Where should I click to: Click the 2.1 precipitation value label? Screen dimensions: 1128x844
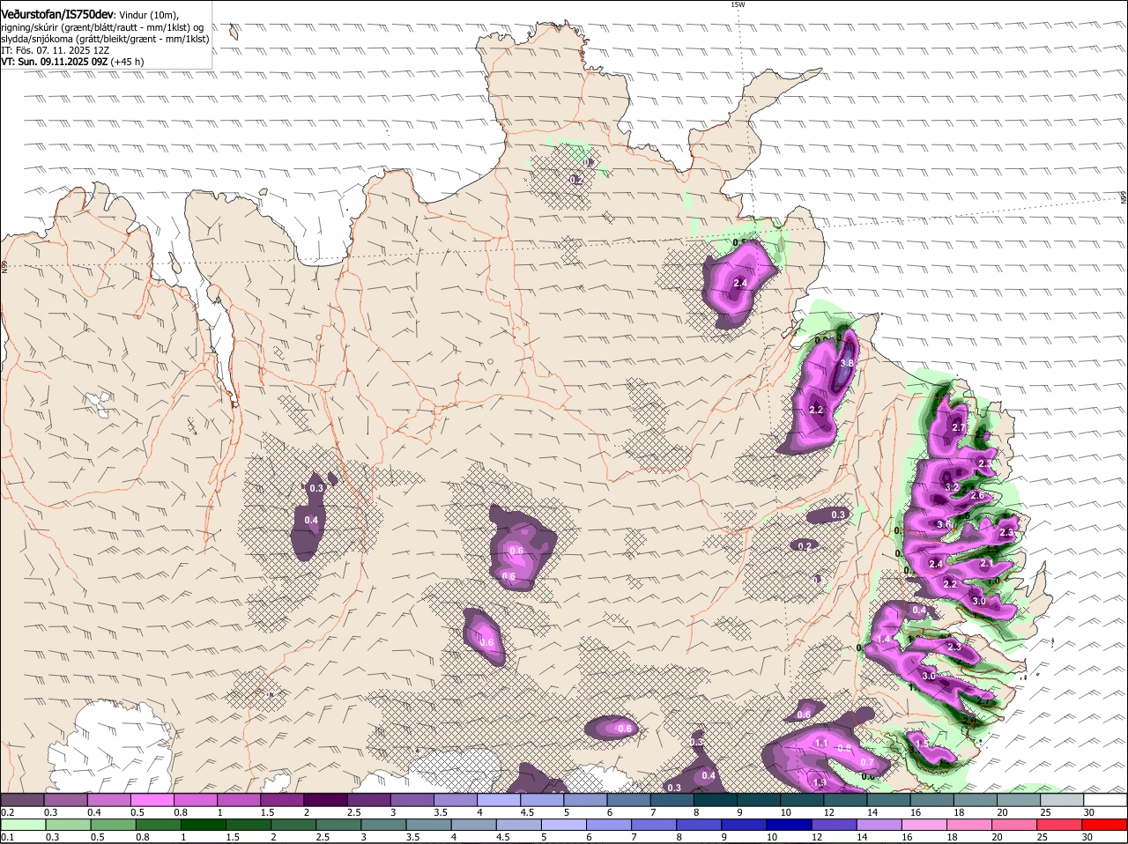tap(987, 563)
